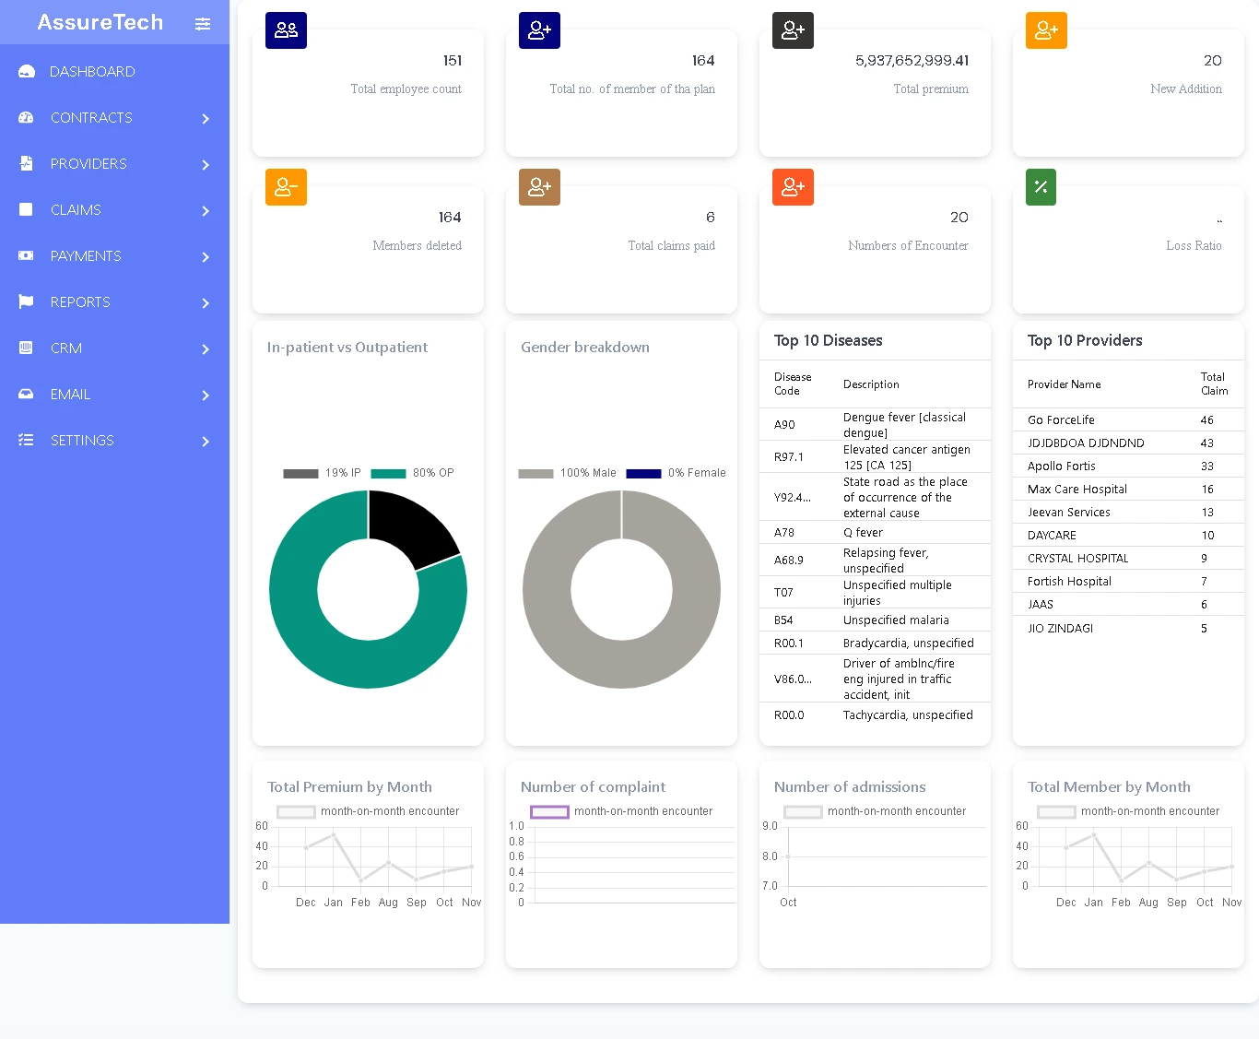Click the orange Numbers of Encounter icon
1259x1039 pixels.
(x=793, y=187)
